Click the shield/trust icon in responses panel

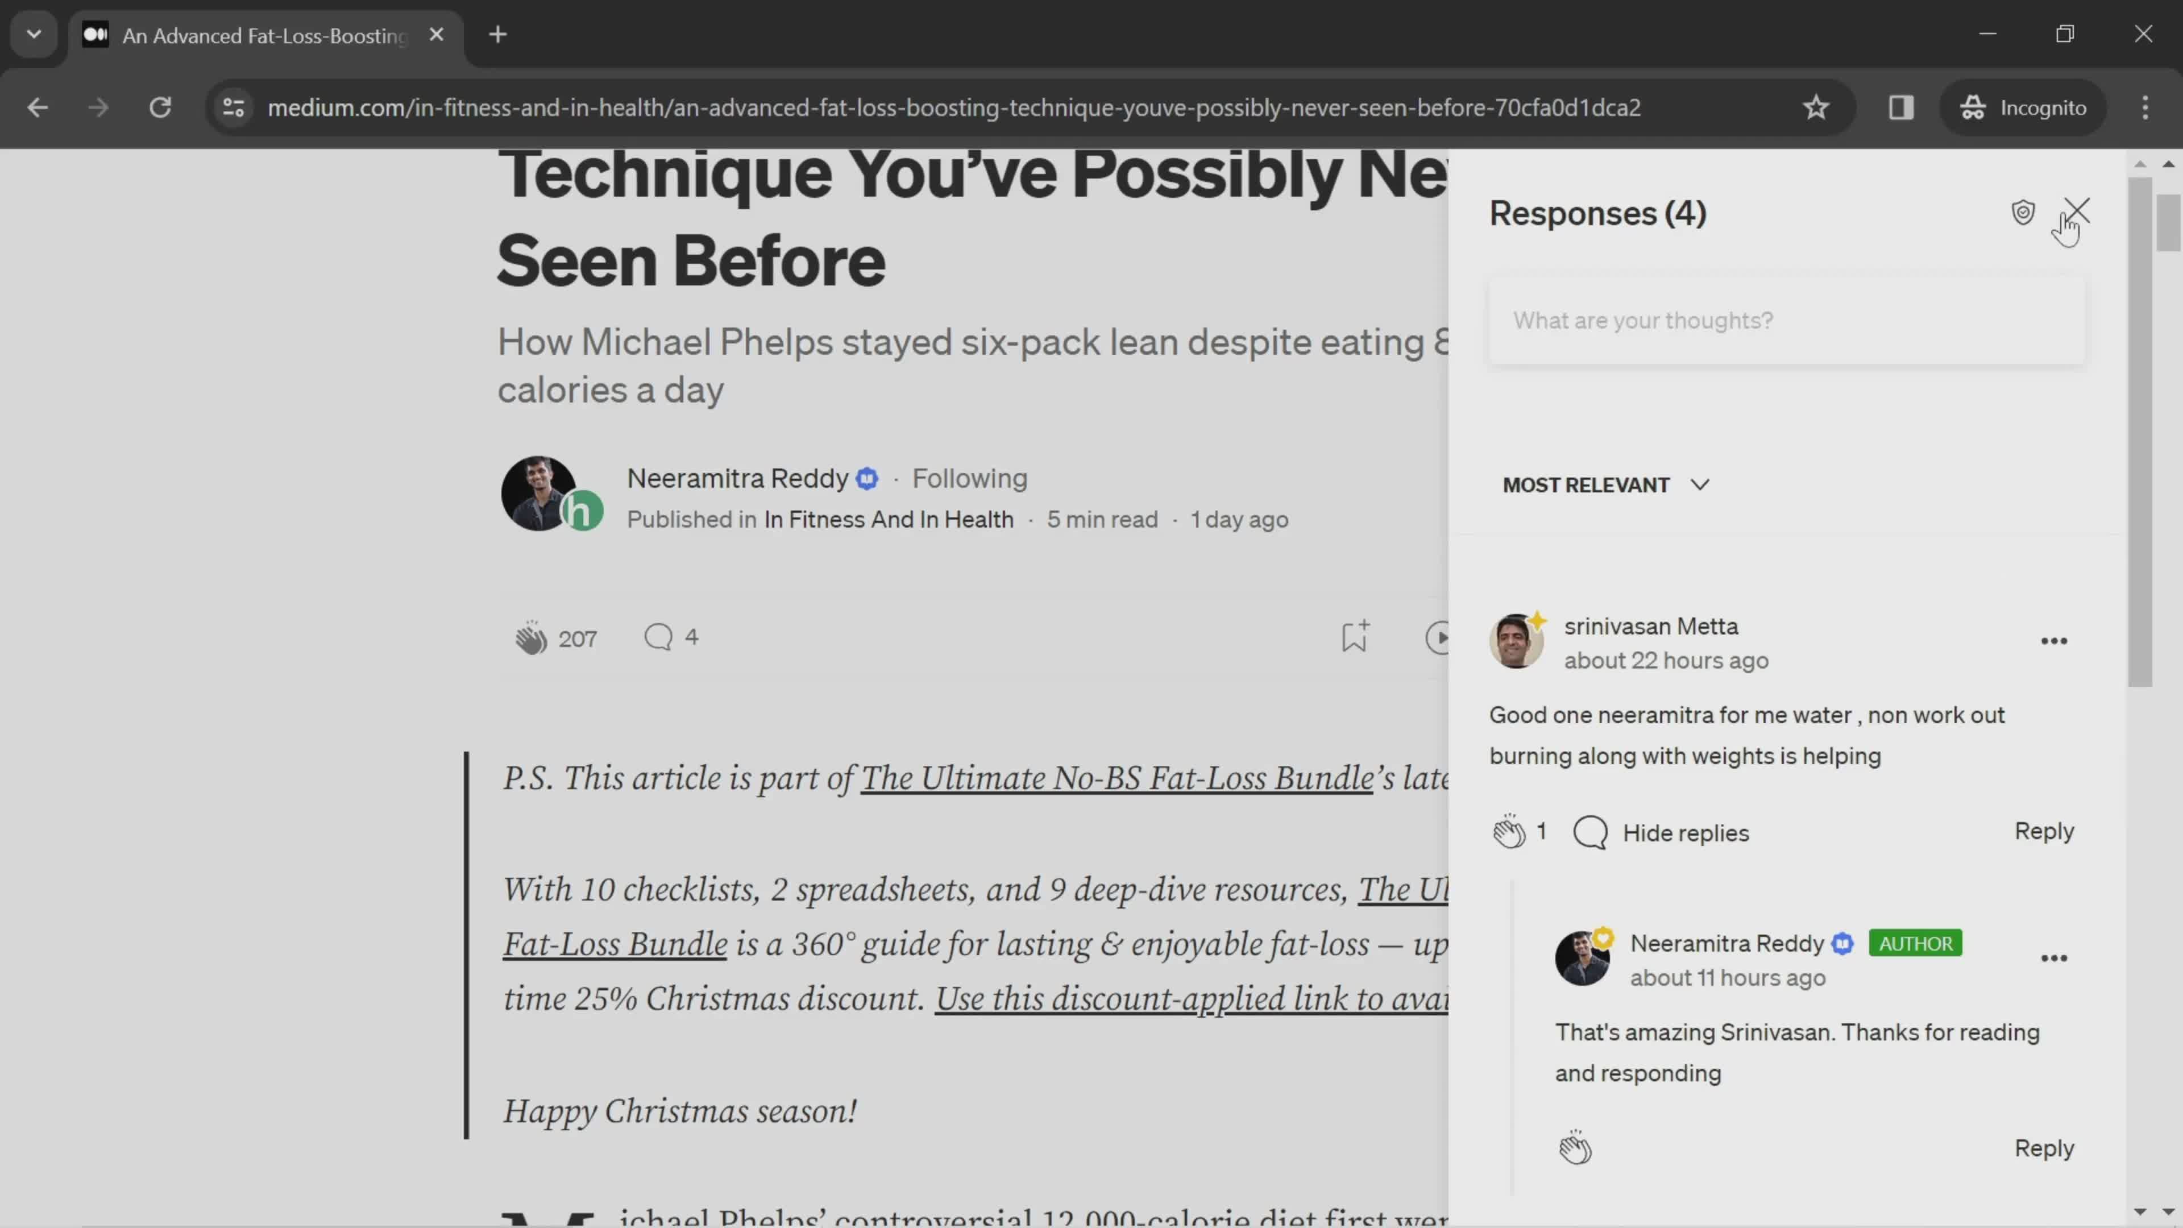(2024, 211)
